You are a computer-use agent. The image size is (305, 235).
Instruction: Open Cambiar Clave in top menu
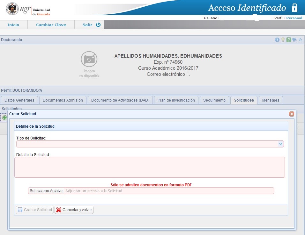51,25
